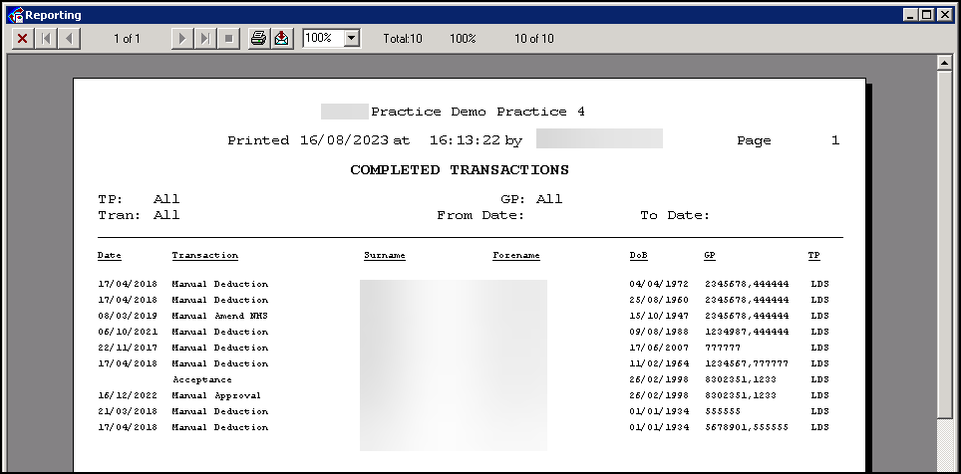Click the Transaction column header
This screenshot has height=474, width=961.
coord(204,256)
